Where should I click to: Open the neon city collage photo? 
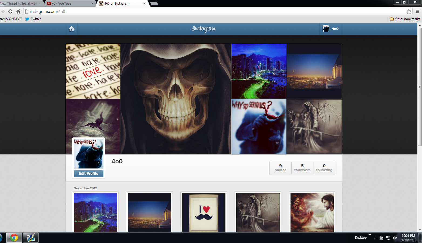(259, 71)
